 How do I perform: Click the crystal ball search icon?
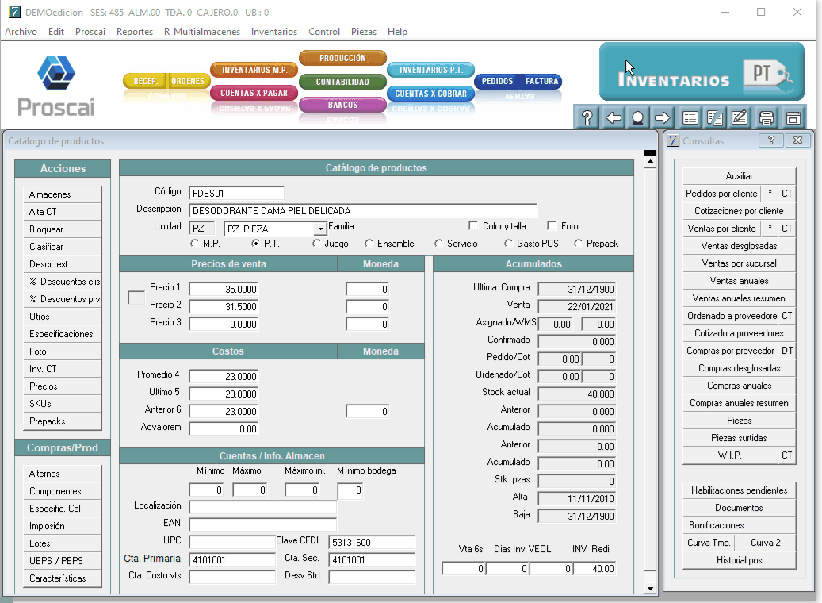click(x=638, y=117)
